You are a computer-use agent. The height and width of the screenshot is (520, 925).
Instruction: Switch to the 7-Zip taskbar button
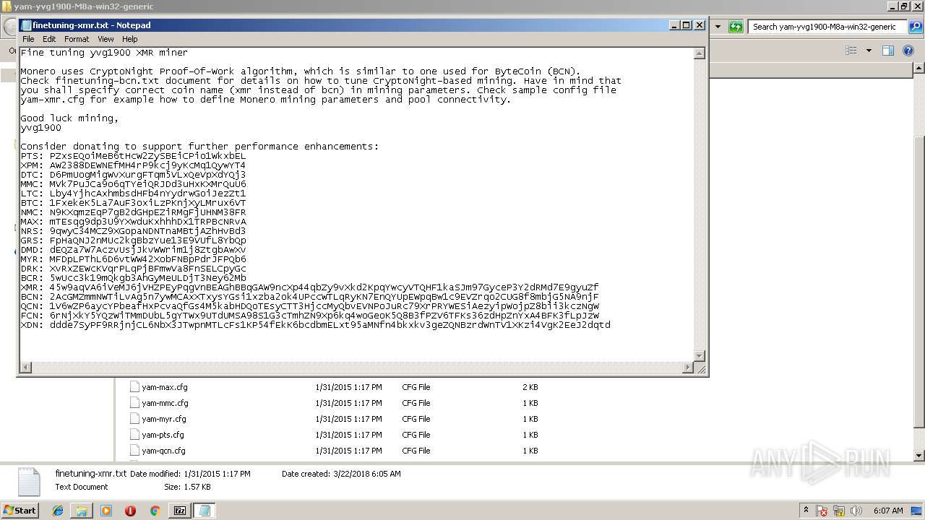pos(178,511)
